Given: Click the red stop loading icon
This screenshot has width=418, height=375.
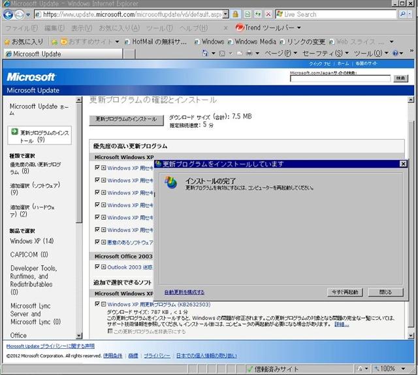Looking at the screenshot, I should pos(268,14).
